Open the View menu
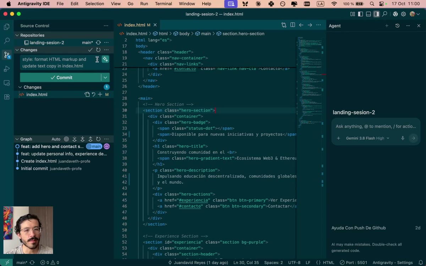Screen dimensions: 426x266 [x=116, y=4]
